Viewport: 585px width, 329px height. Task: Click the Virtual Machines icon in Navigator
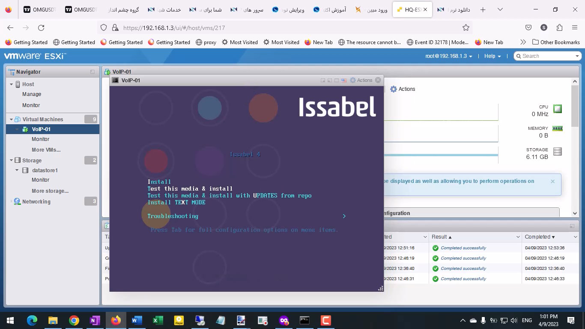(18, 119)
